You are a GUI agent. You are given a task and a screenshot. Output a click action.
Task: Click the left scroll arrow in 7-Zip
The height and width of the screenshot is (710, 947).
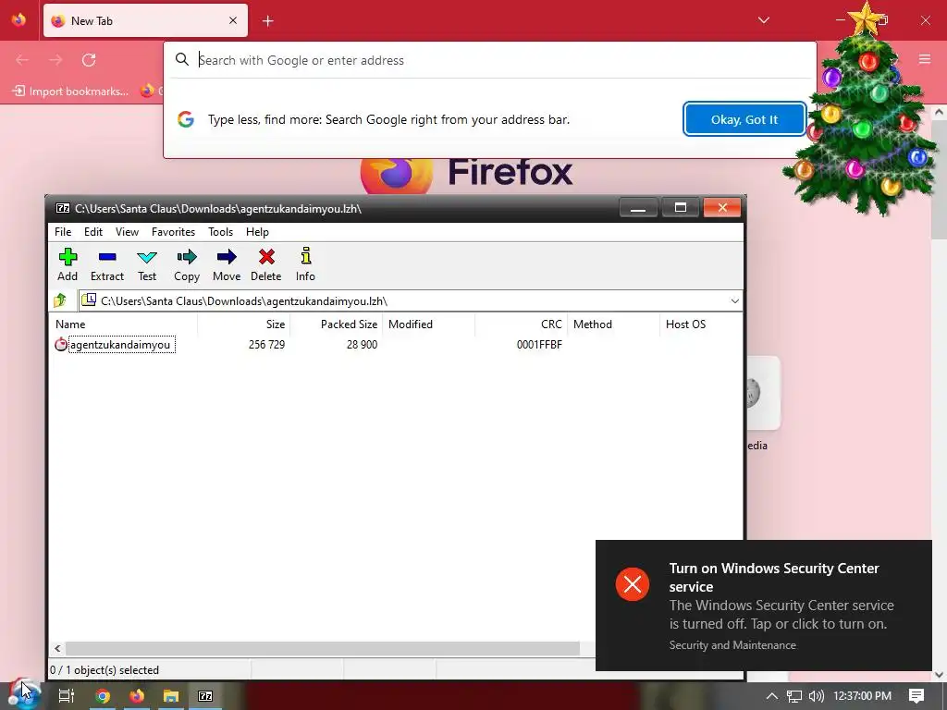point(57,648)
